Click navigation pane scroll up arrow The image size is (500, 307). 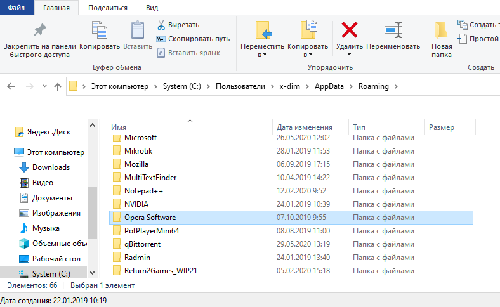[92, 126]
